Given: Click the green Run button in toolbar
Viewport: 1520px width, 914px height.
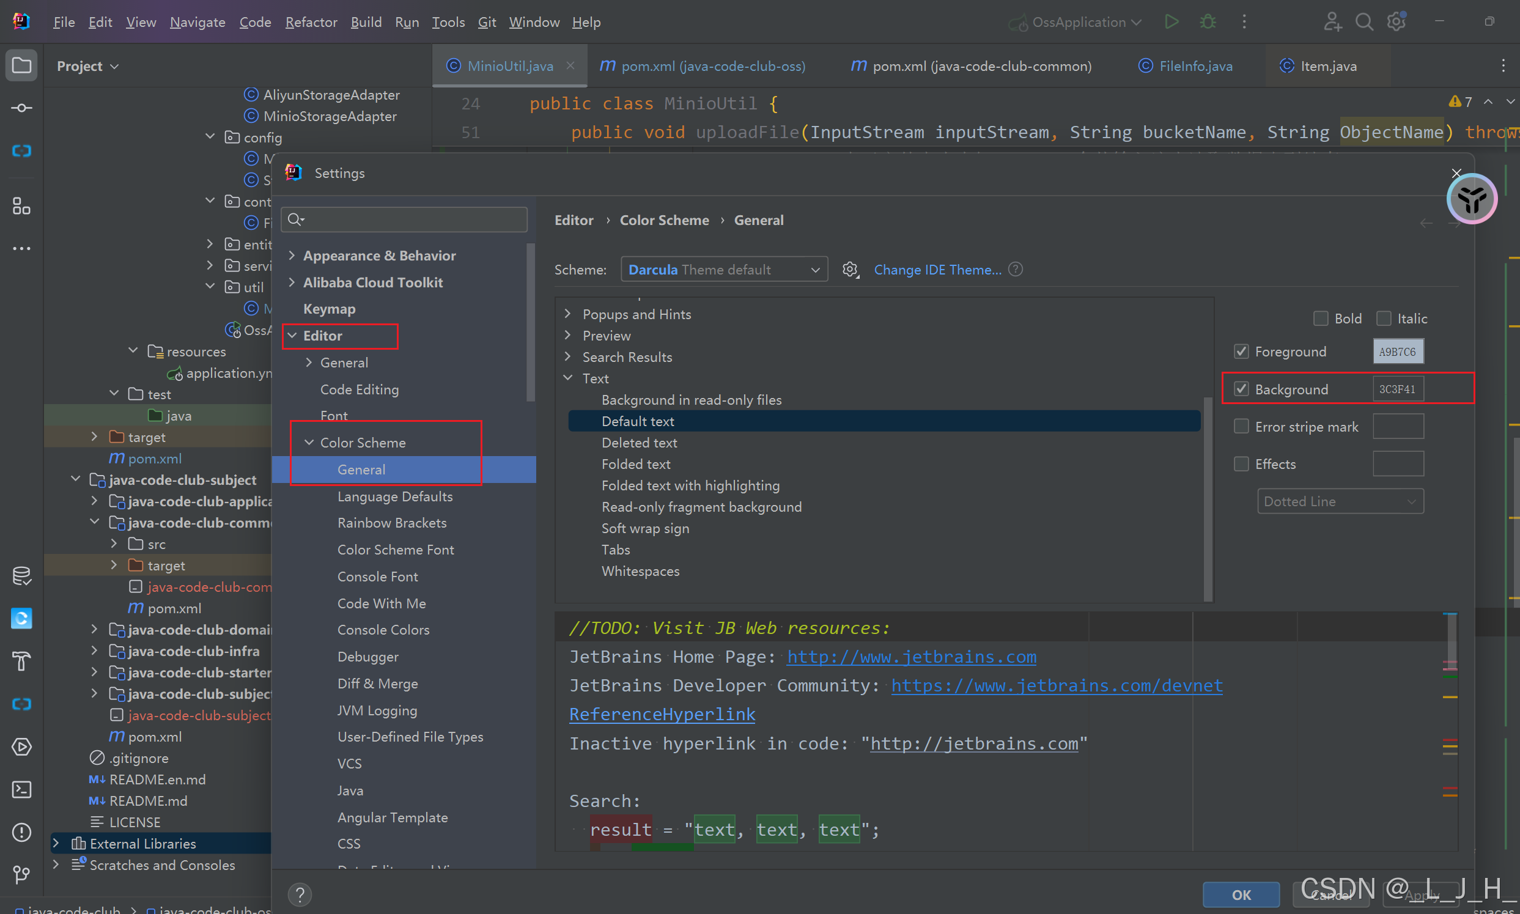Looking at the screenshot, I should tap(1171, 22).
